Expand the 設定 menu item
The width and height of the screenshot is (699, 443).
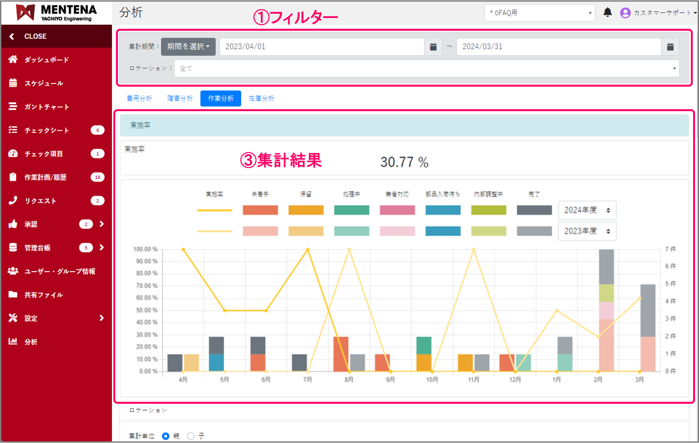pyautogui.click(x=30, y=318)
